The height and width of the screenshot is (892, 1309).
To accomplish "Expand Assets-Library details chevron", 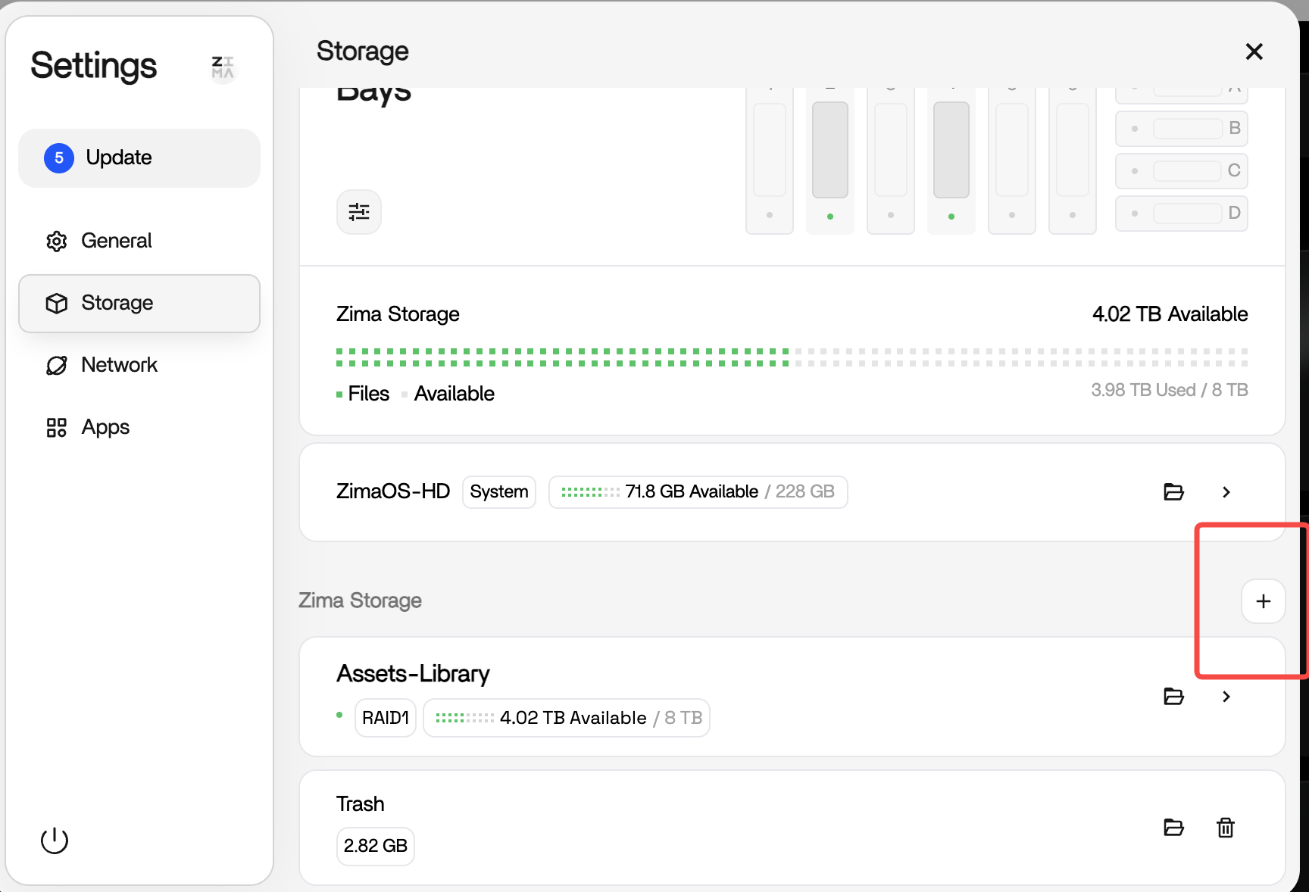I will point(1226,697).
